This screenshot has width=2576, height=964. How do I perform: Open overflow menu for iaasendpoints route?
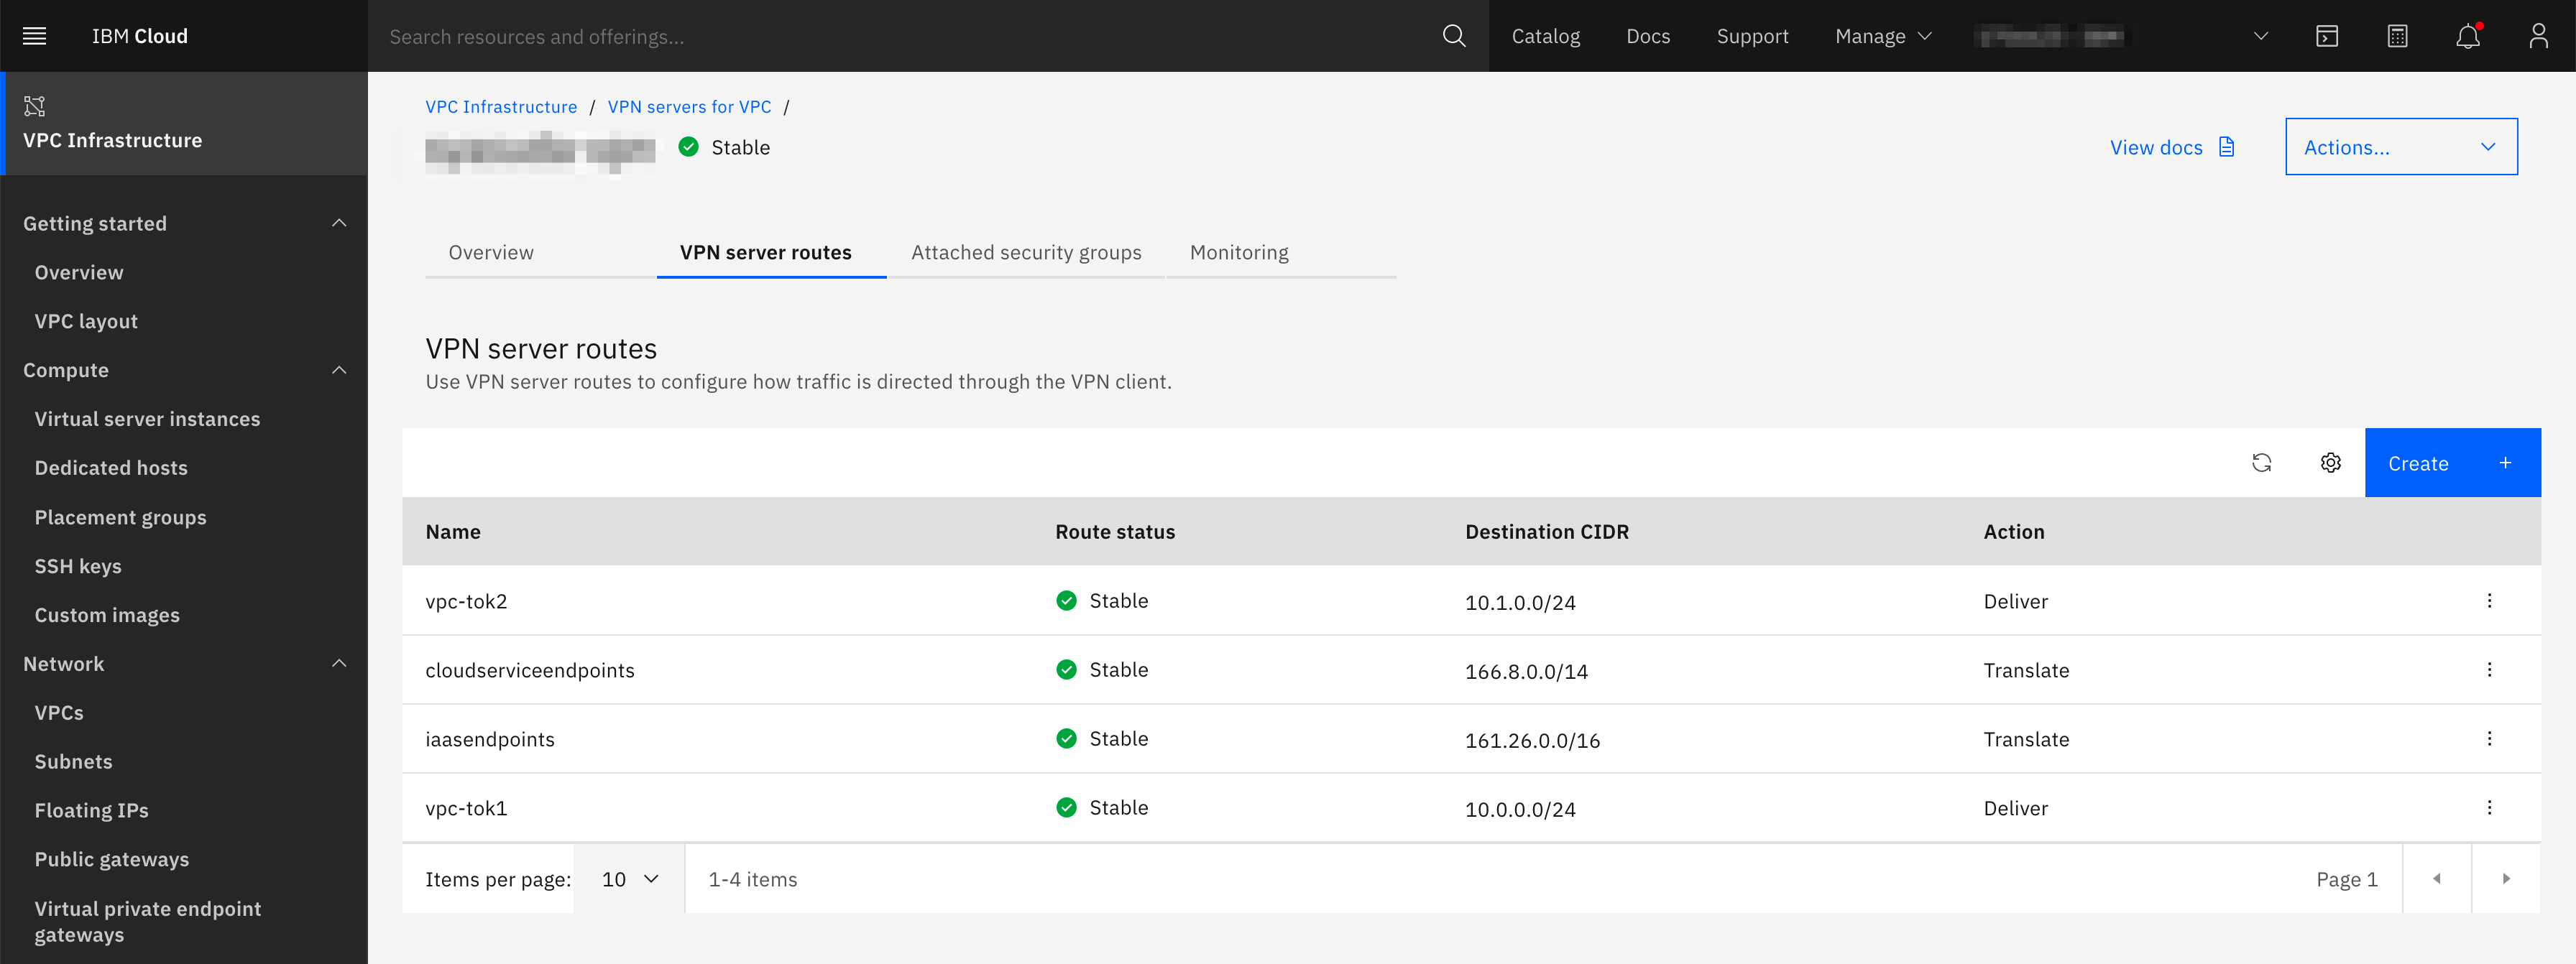coord(2489,738)
